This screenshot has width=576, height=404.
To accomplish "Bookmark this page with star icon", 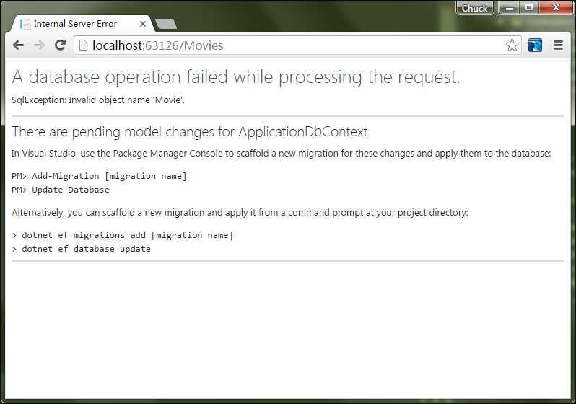I will [x=512, y=45].
